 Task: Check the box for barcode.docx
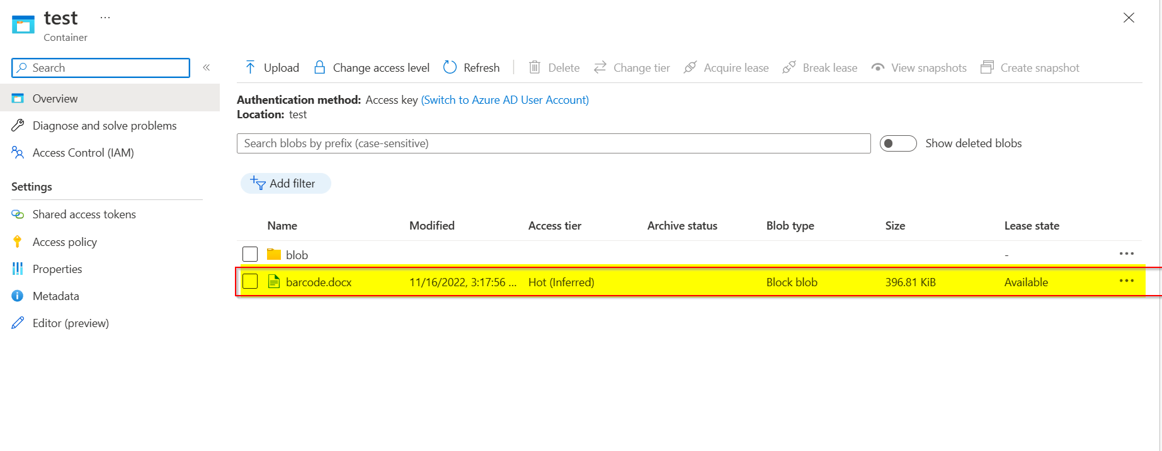point(250,281)
